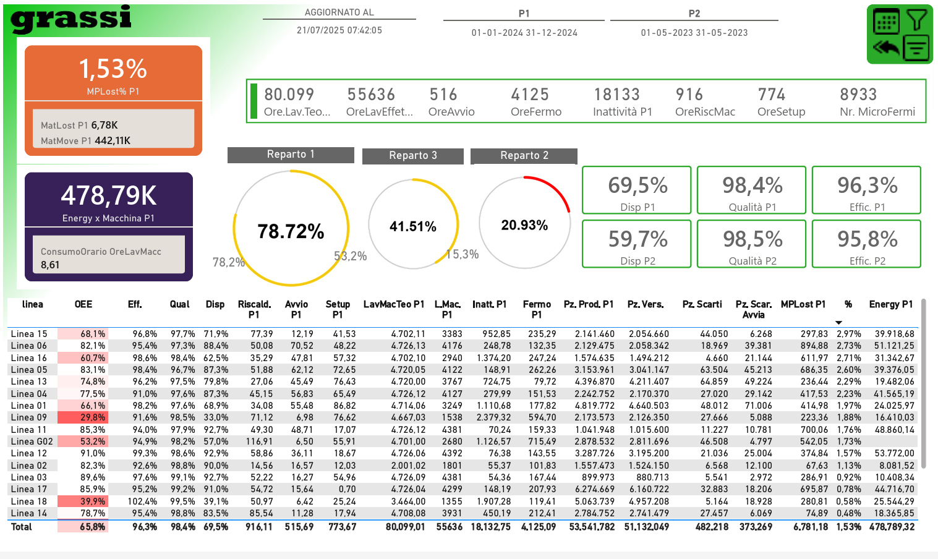Click the Disp P1 69,5% KPI card
This screenshot has height=559, width=938.
637,190
